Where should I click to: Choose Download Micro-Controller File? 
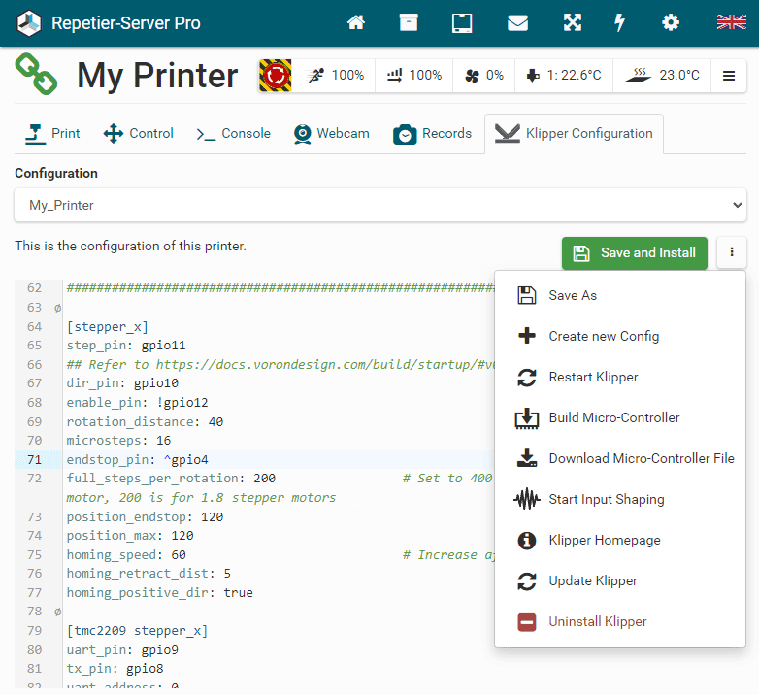(x=619, y=458)
